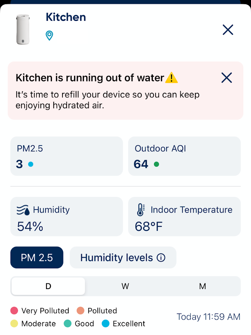Expand the PM2.5 reading card
This screenshot has height=335, width=251.
pos(67,156)
